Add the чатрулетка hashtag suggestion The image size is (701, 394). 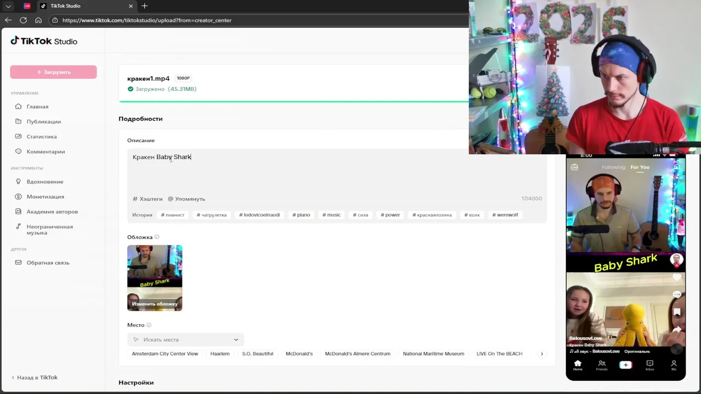tap(211, 215)
